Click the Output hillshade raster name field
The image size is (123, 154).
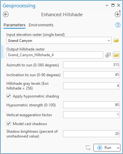[55, 55]
